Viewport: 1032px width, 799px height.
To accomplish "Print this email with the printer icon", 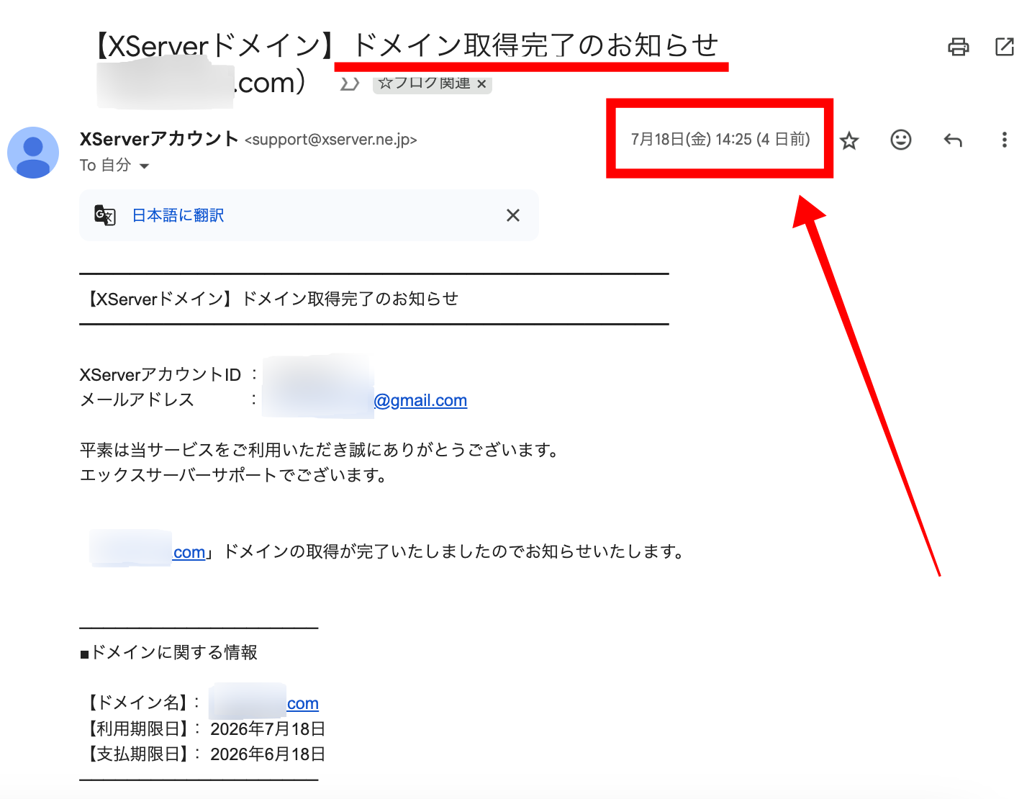I will pyautogui.click(x=958, y=48).
